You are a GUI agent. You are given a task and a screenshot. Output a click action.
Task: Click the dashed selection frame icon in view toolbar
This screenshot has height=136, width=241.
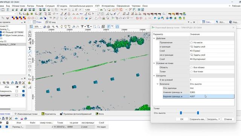point(95,26)
